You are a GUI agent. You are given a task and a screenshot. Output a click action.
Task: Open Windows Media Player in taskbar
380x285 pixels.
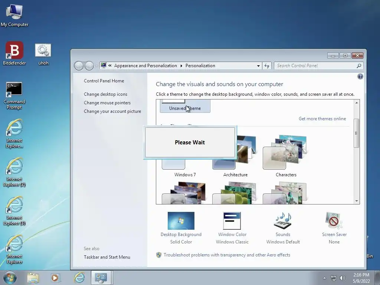coord(56,278)
